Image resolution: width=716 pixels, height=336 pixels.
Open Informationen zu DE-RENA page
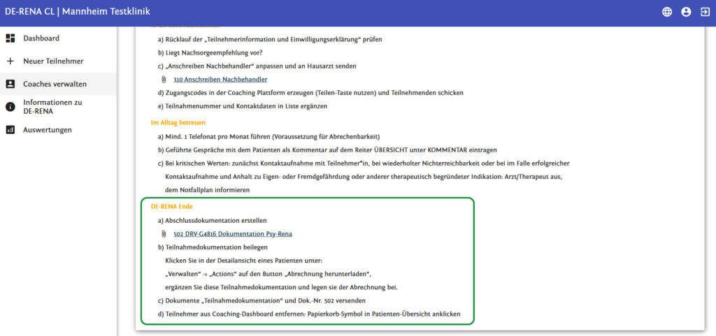52,107
